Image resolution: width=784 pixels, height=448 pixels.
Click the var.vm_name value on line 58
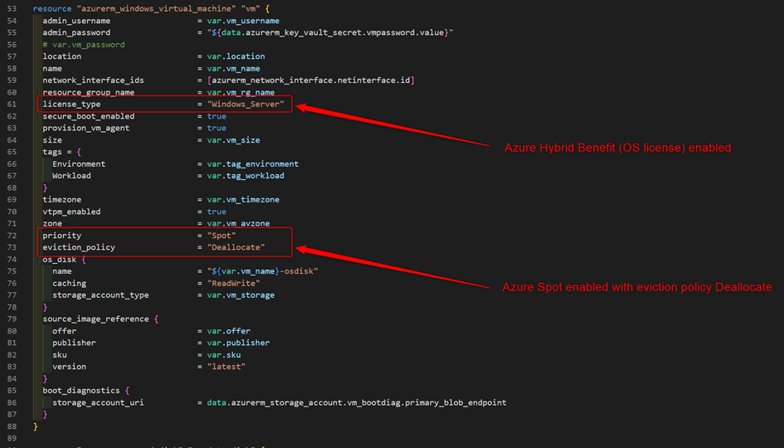233,69
